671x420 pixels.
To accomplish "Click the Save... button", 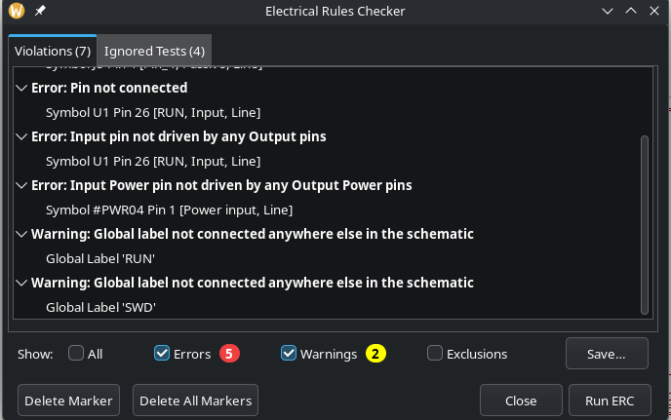I will coord(606,354).
